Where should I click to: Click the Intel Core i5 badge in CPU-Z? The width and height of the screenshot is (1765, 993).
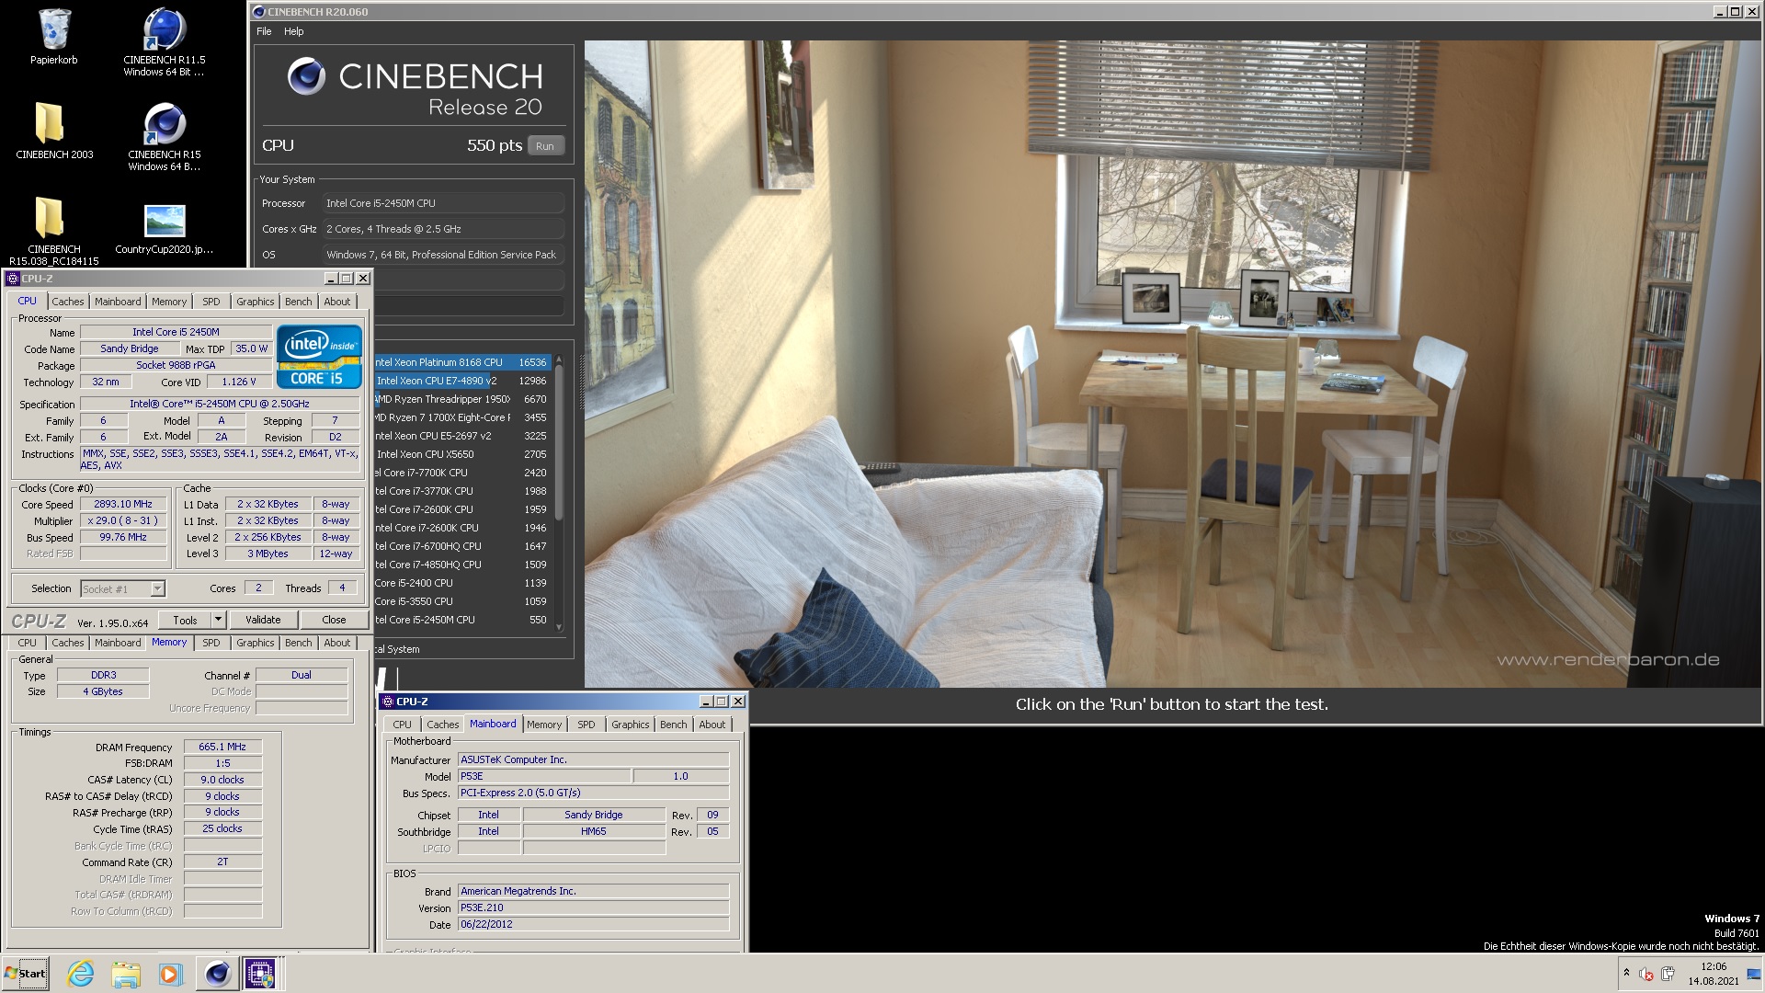[319, 356]
